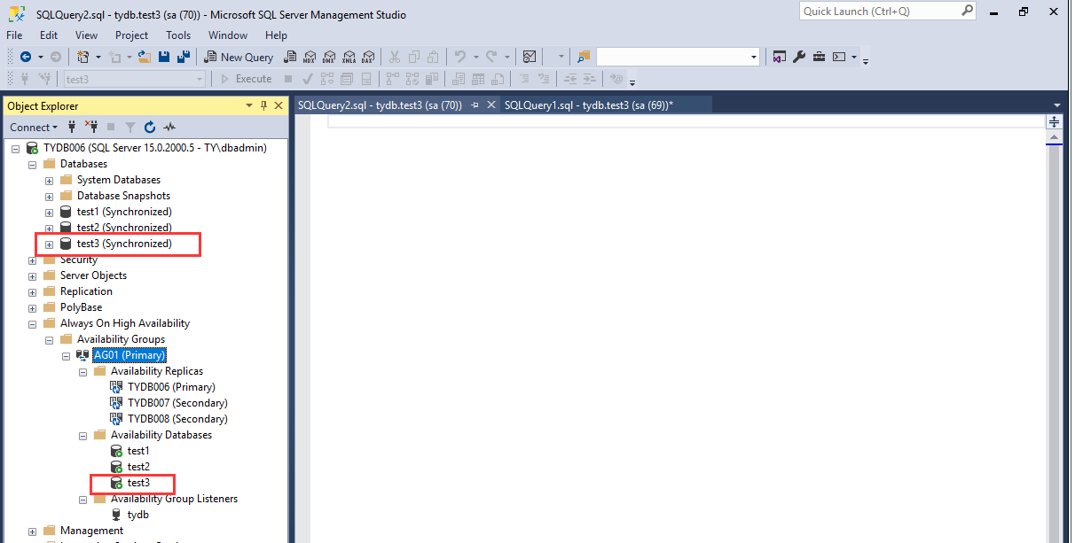Expand the Replication folder

[32, 292]
